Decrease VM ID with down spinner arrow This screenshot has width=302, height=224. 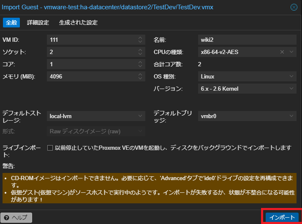tap(140, 42)
